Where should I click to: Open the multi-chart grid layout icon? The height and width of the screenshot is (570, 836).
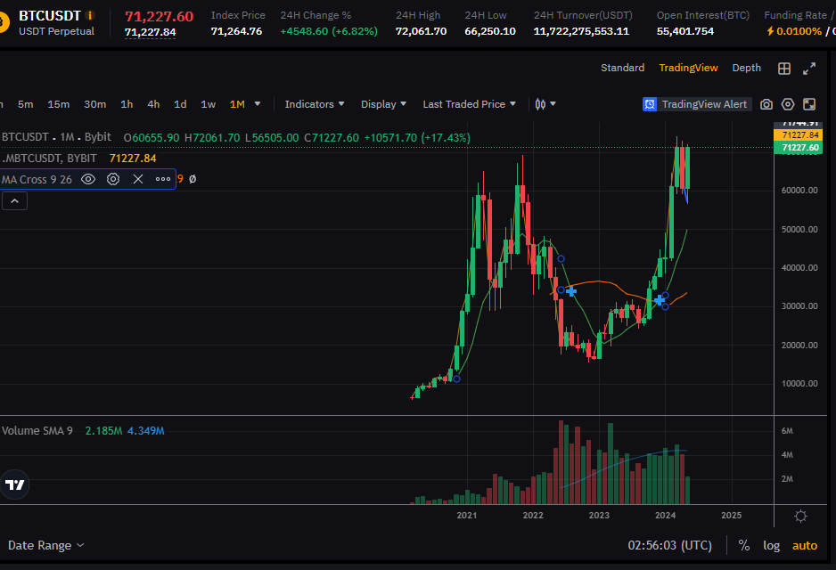point(783,69)
